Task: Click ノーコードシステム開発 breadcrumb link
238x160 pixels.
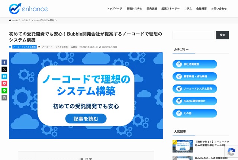Action: point(43,20)
